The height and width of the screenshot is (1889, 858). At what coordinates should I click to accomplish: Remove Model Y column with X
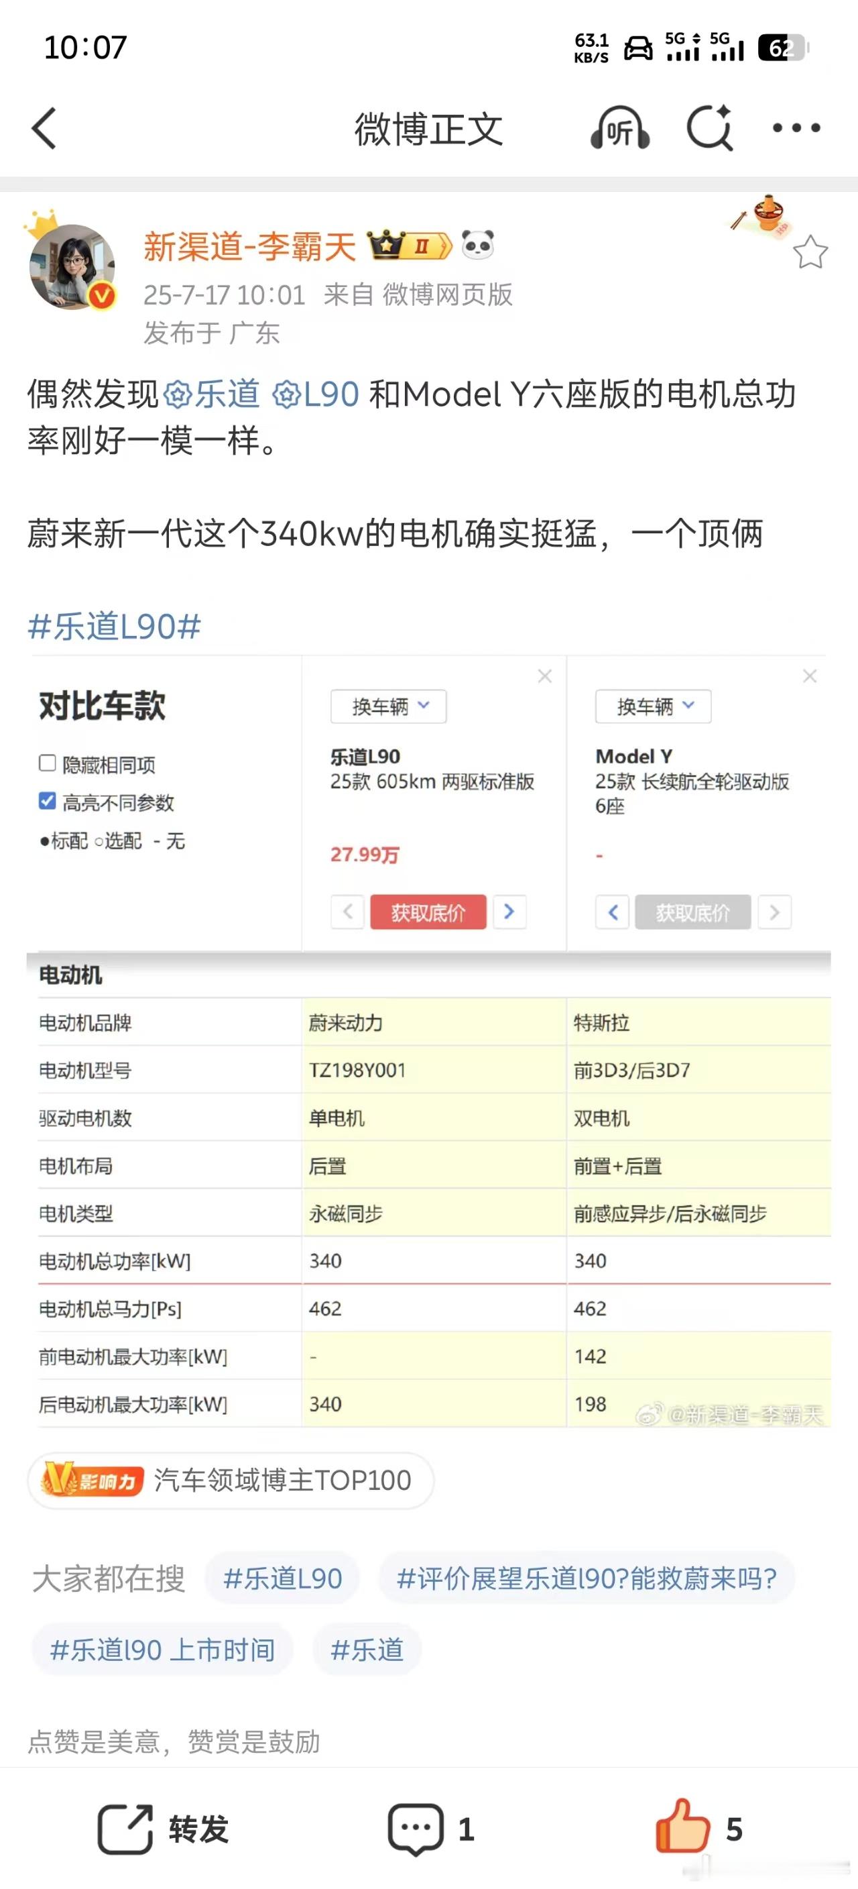click(x=810, y=676)
